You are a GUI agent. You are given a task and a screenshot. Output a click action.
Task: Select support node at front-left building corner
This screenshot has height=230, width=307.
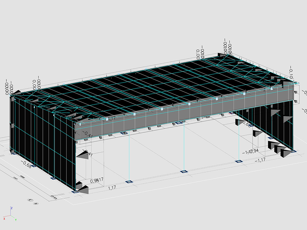(75, 192)
